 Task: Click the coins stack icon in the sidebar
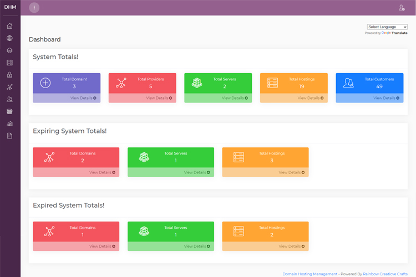coord(9,111)
